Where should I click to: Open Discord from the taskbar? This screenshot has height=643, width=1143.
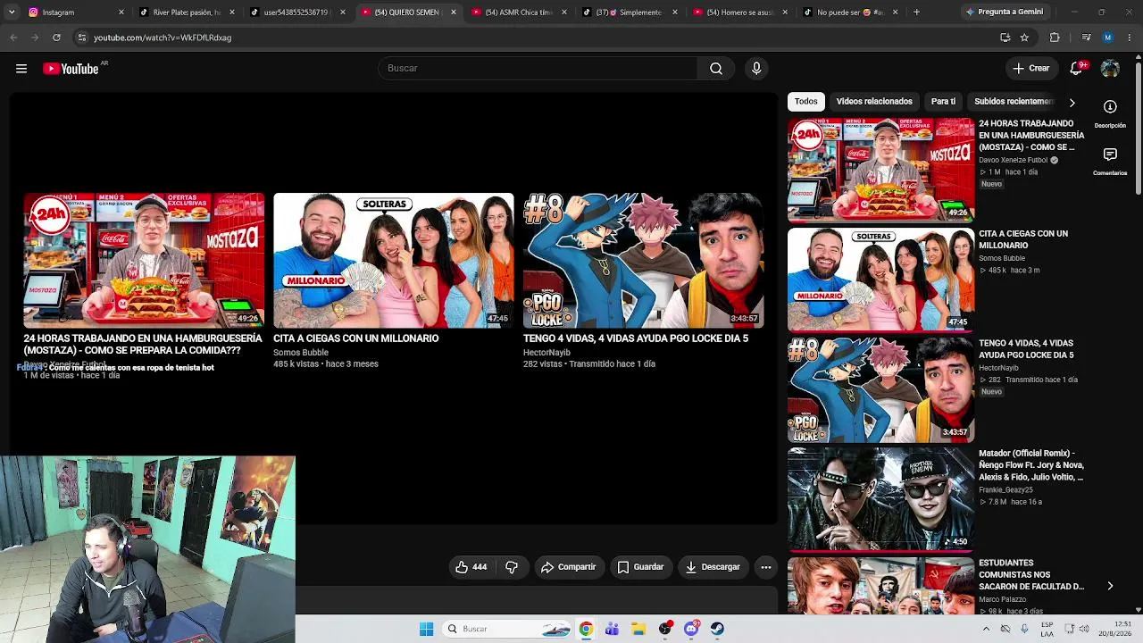(691, 629)
